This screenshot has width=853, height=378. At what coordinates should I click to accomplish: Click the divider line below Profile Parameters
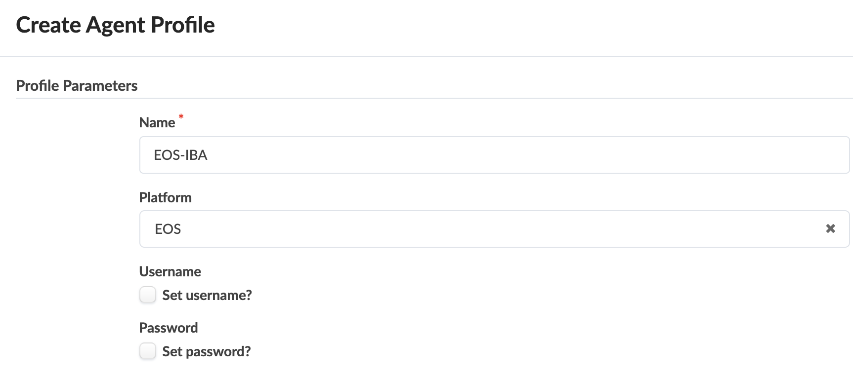coord(435,98)
